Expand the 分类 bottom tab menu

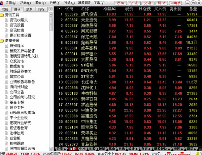pos(61,149)
